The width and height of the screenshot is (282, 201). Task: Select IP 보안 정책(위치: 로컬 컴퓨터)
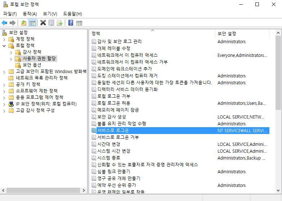tap(46, 104)
